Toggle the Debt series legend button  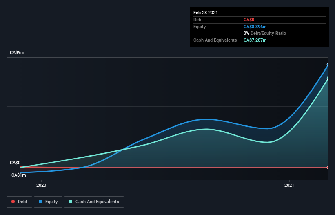[x=20, y=202]
